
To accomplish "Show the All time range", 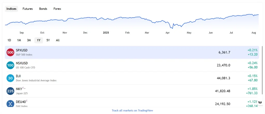I will (58, 40).
